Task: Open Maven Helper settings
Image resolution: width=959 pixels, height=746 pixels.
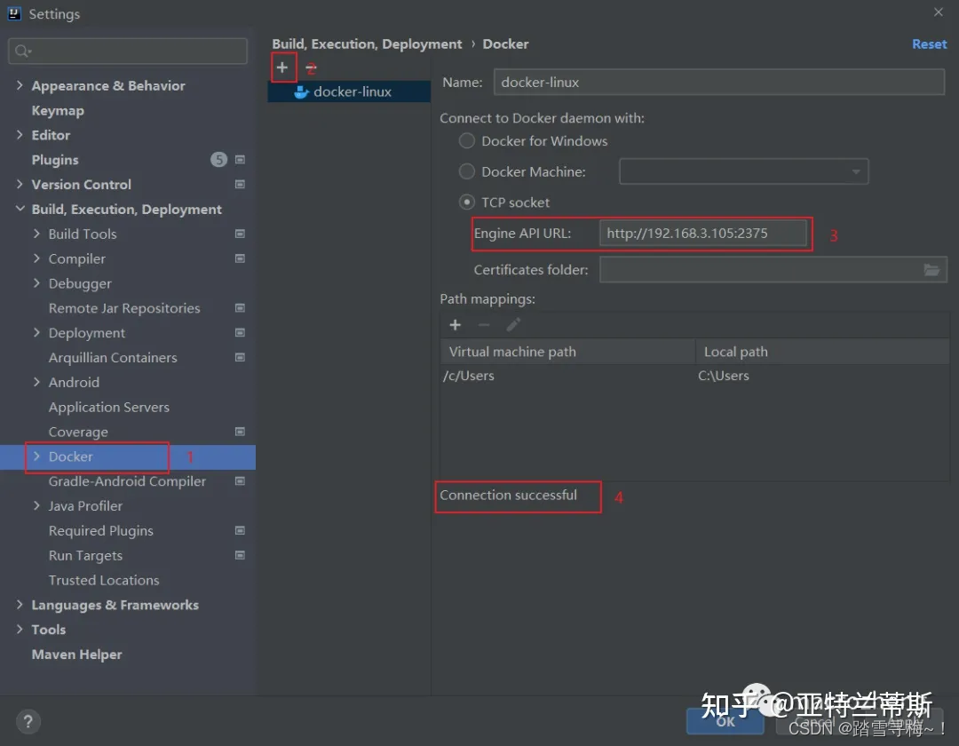Action: 76,655
